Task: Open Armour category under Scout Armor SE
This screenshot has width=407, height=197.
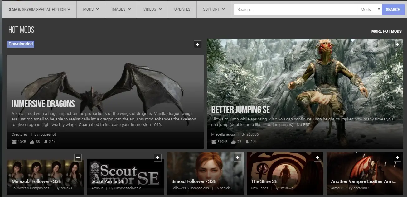Action: click(x=97, y=188)
